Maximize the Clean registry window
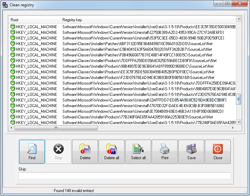The image size is (250, 196). [227, 4]
